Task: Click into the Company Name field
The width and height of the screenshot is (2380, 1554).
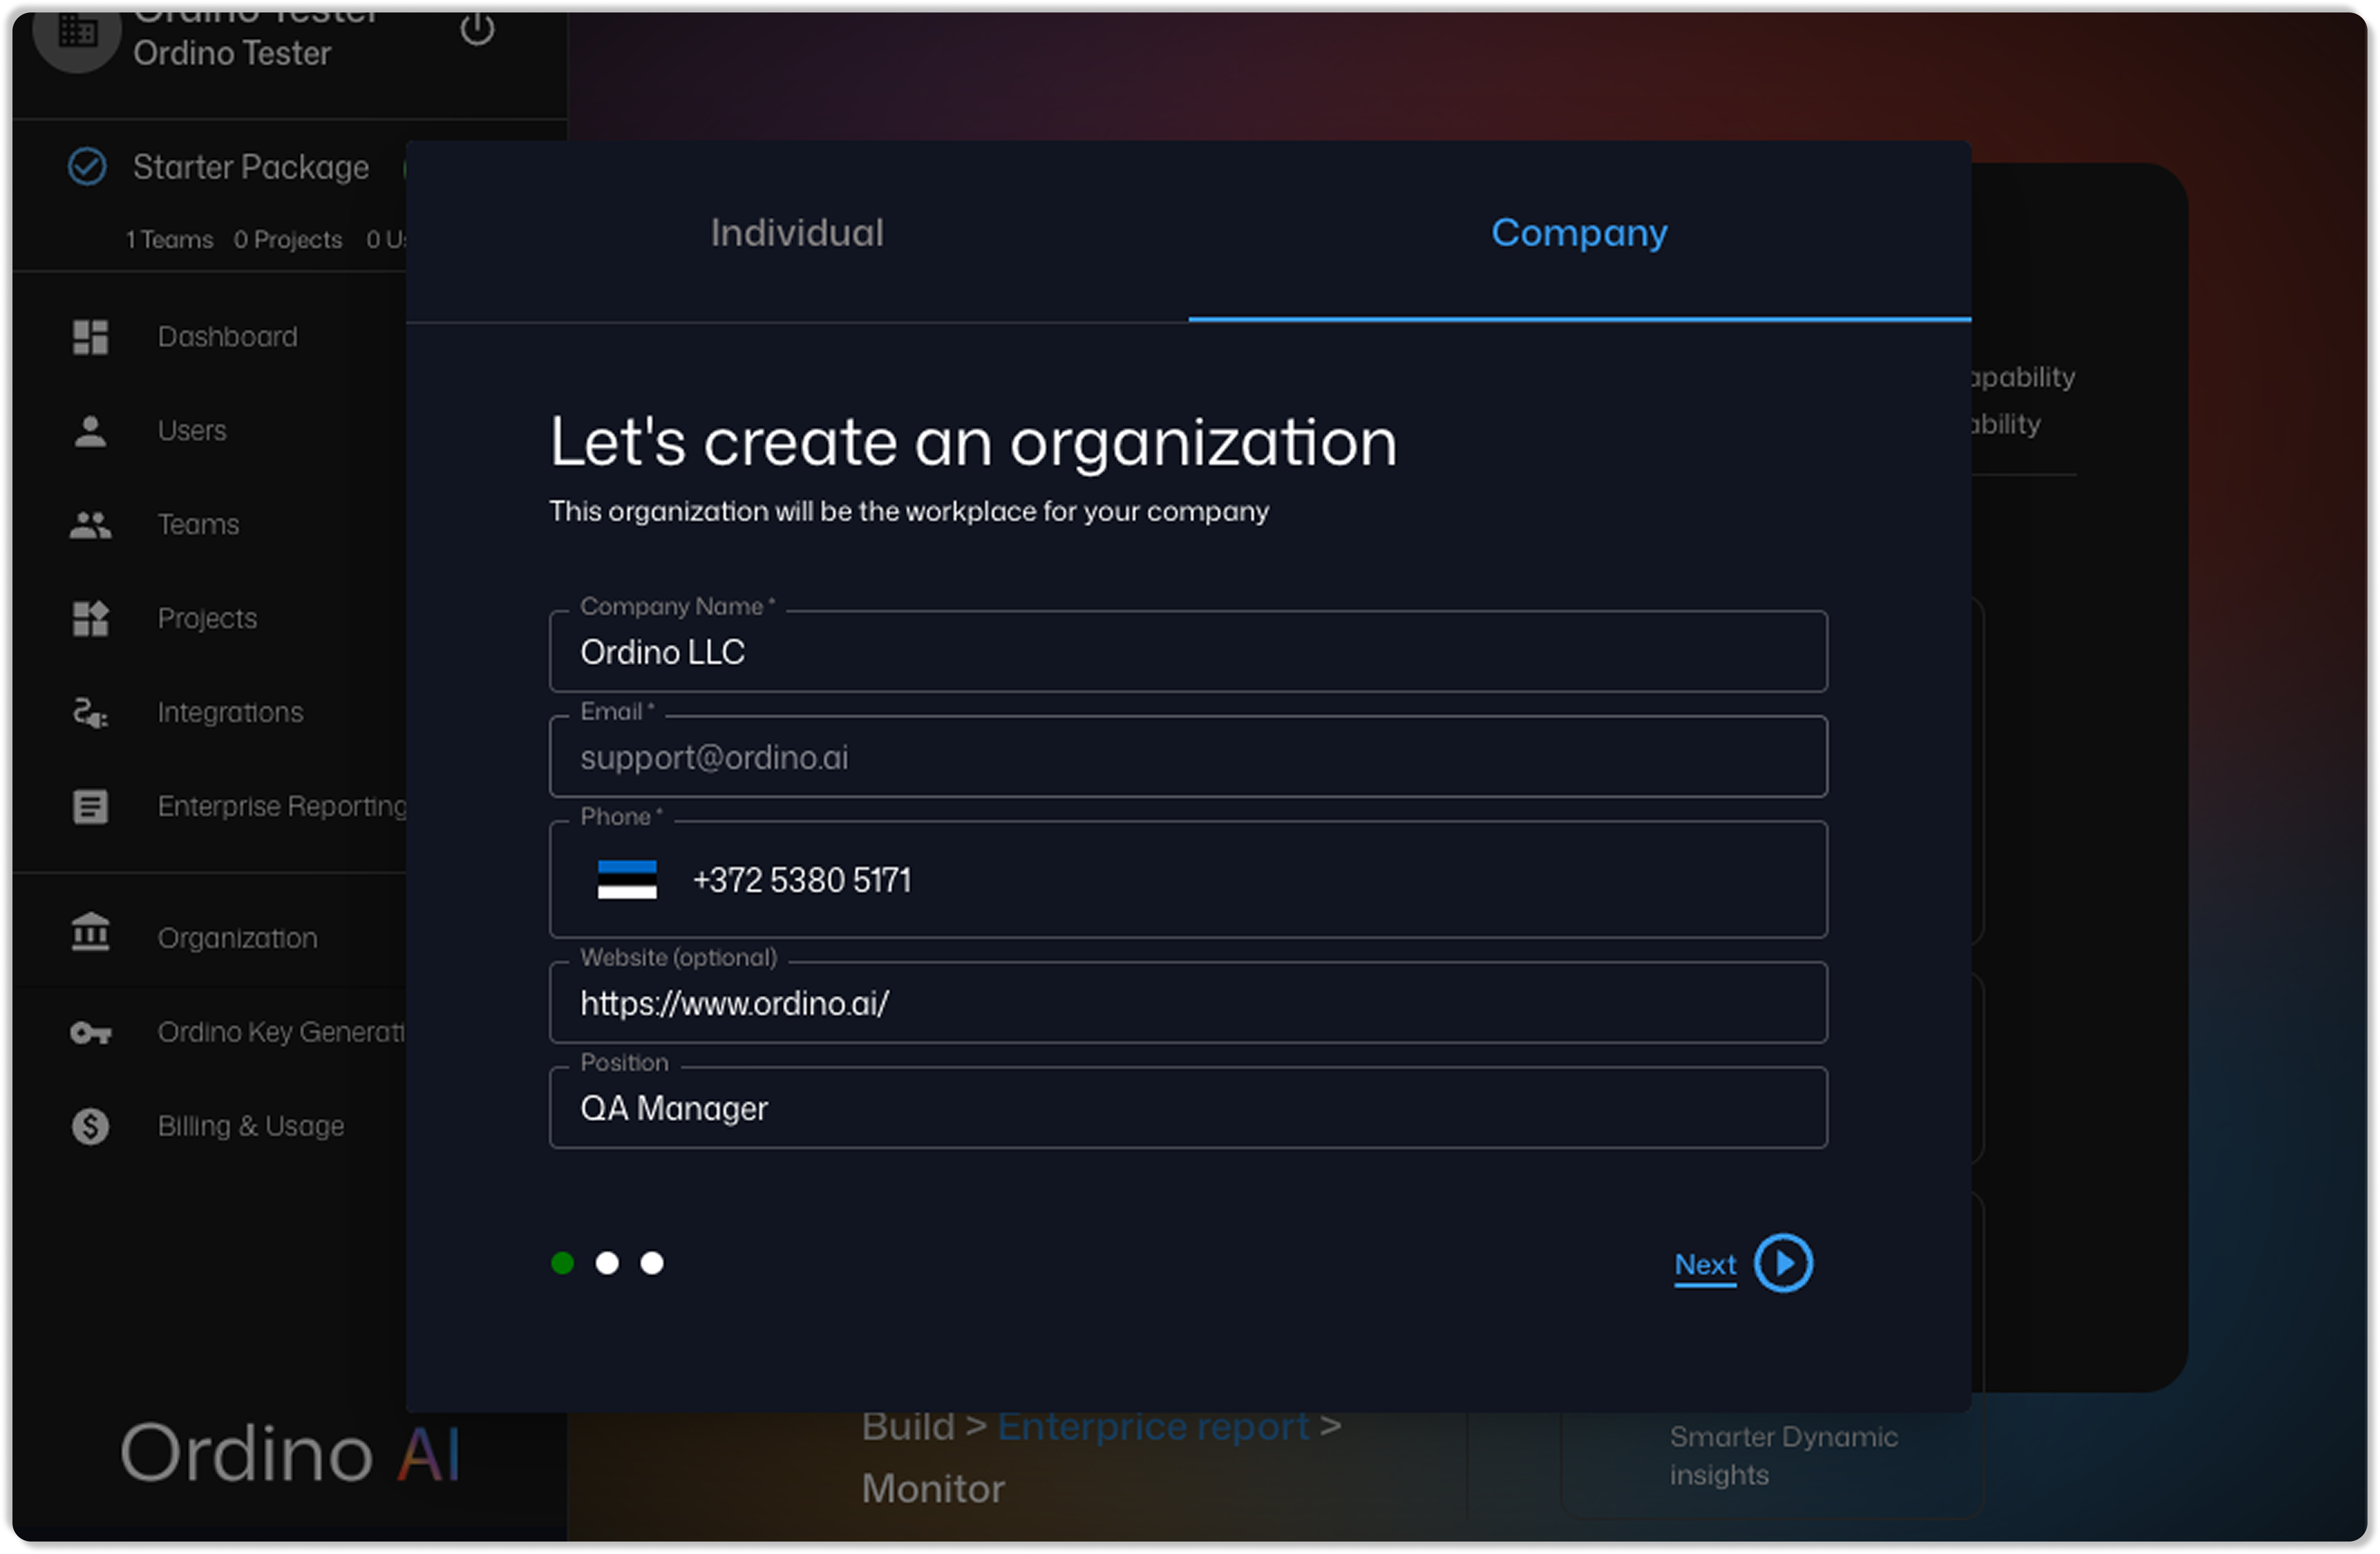Action: [x=1188, y=653]
